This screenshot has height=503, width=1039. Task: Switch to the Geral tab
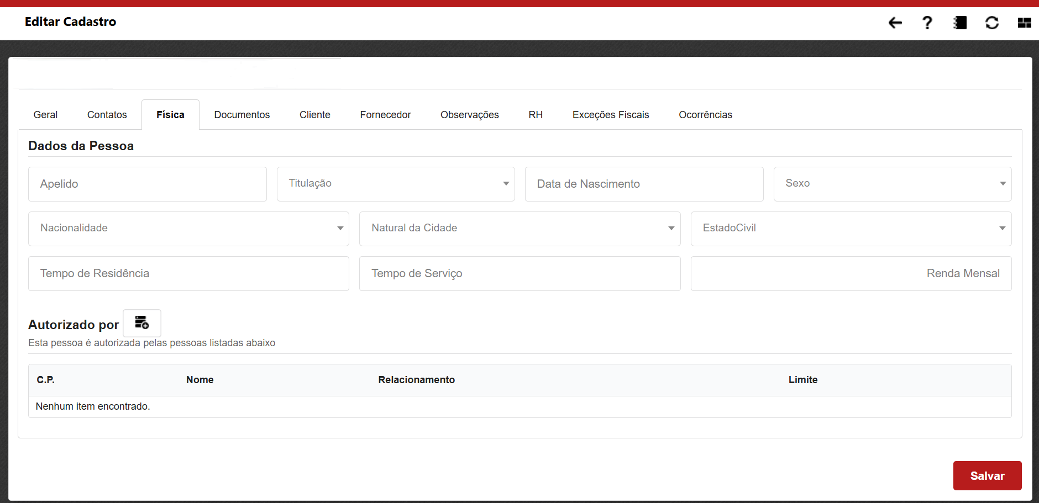tap(45, 115)
